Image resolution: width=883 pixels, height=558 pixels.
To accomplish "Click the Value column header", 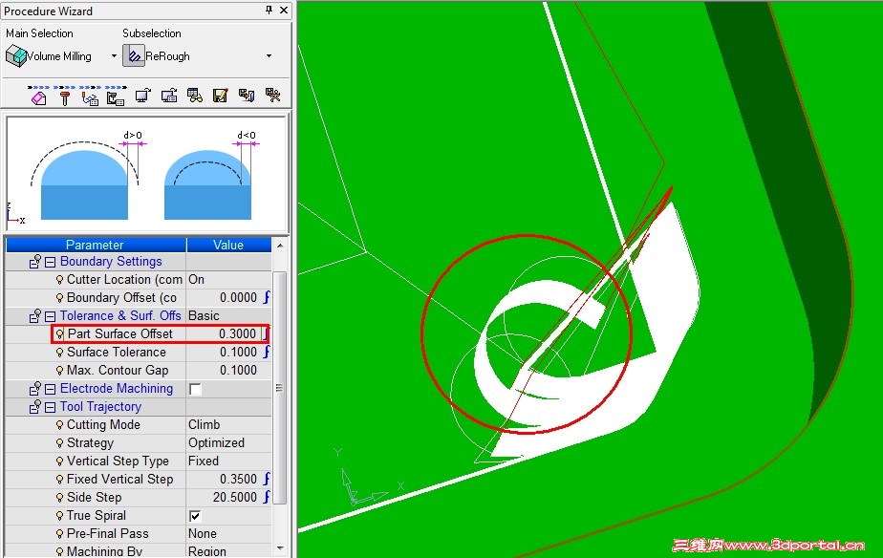I will pyautogui.click(x=228, y=245).
